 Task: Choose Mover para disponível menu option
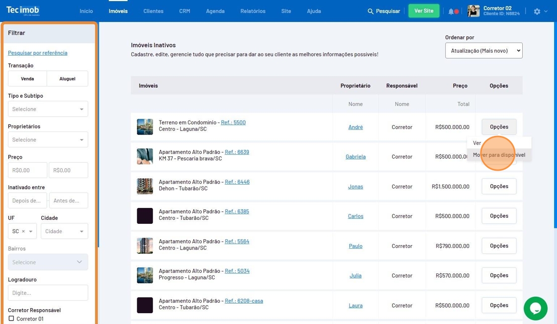(499, 155)
